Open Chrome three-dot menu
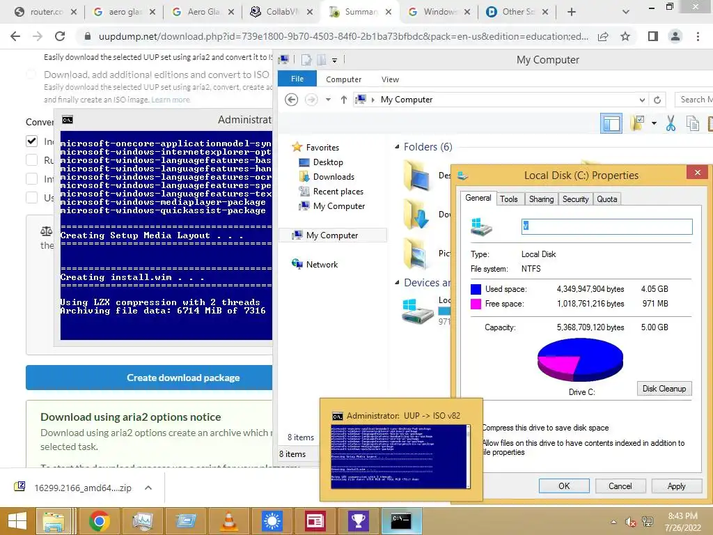This screenshot has height=535, width=713. pos(698,36)
